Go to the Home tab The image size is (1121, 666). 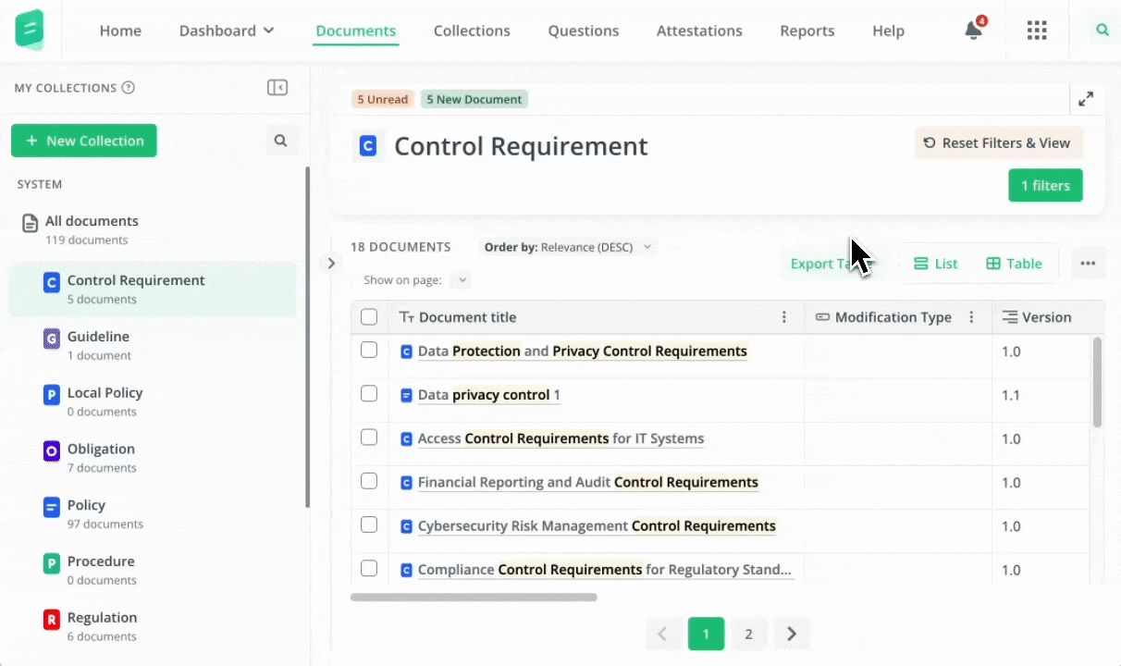pyautogui.click(x=120, y=31)
